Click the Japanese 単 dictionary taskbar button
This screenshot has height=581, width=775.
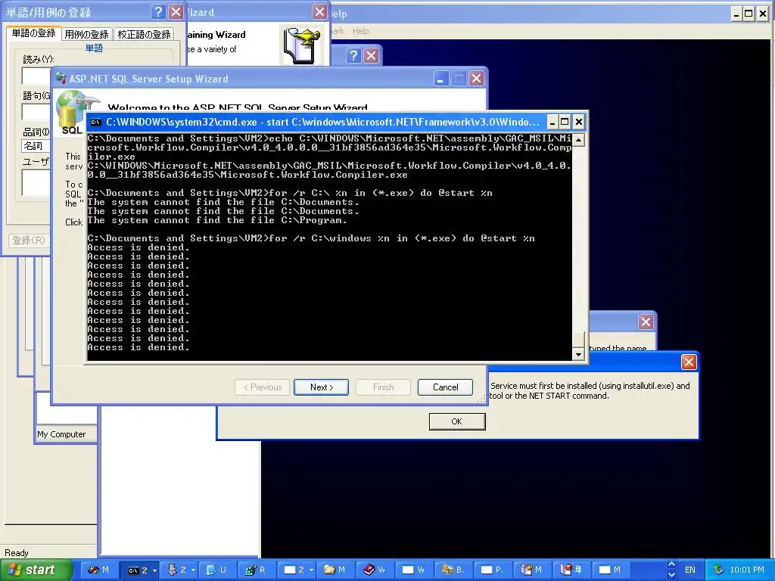point(571,570)
